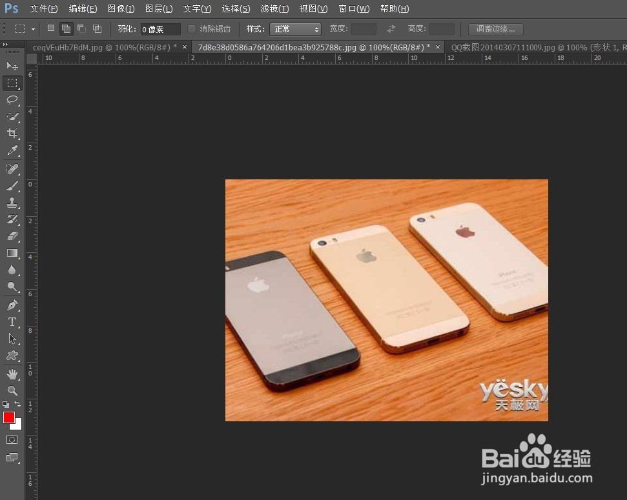Screen dimensions: 627x500
Task: Open the 文件(F) menu
Action: (43, 8)
